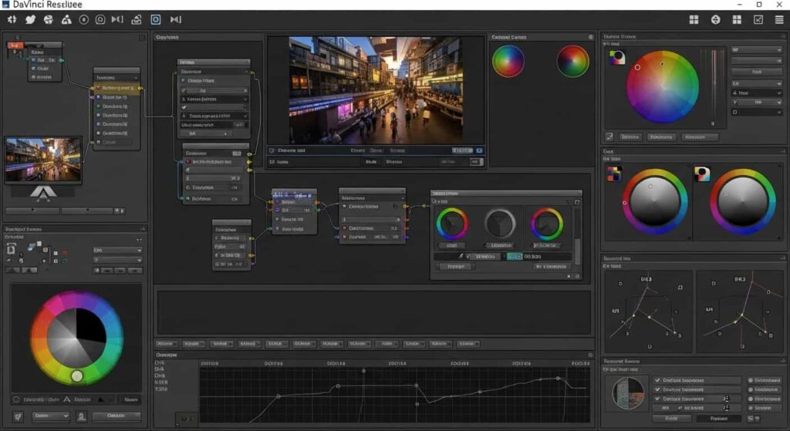The height and width of the screenshot is (431, 790).
Task: Click mosaic swatch icon beside left grey wheel
Action: click(x=614, y=174)
